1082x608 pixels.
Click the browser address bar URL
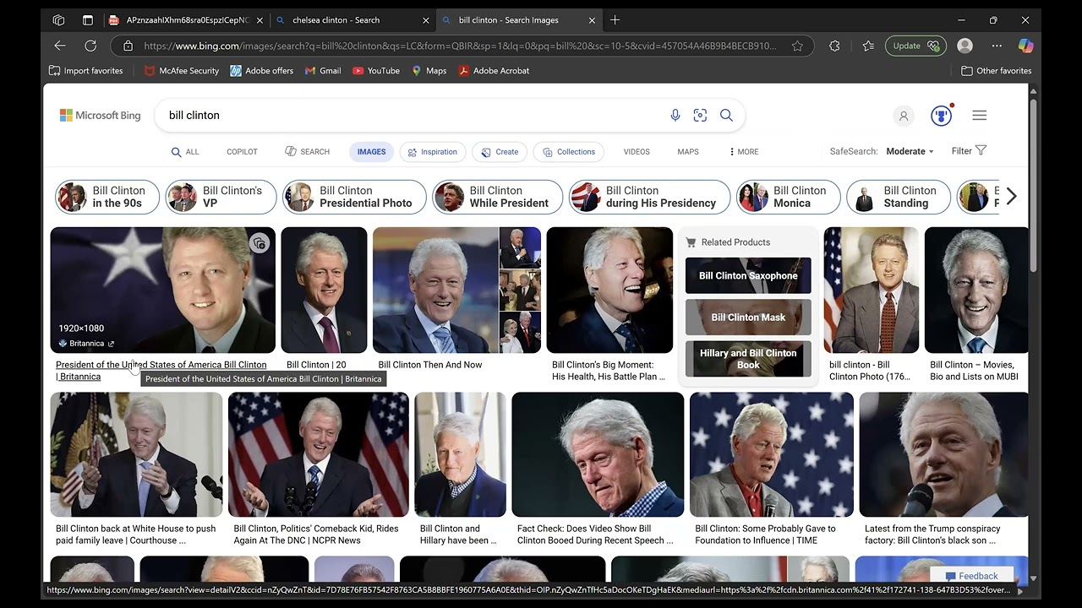(460, 46)
